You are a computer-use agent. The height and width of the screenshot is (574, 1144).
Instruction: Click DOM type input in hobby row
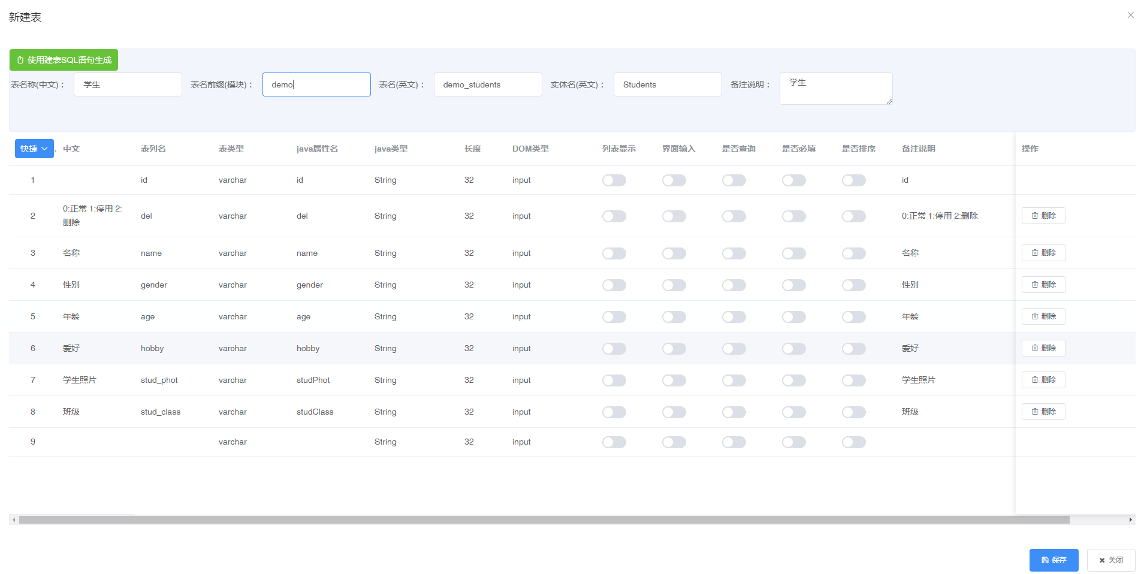tap(521, 348)
